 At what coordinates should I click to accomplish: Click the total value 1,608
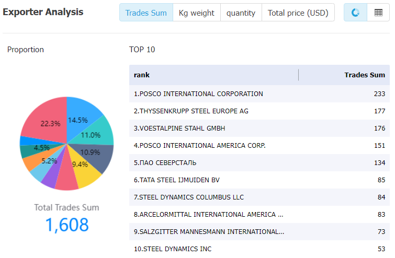coord(67,225)
